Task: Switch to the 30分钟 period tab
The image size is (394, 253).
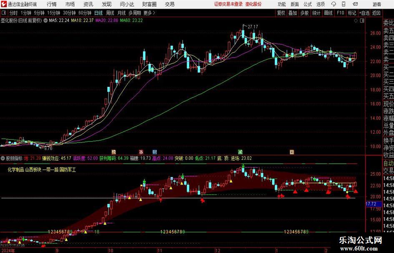Action: click(x=69, y=13)
